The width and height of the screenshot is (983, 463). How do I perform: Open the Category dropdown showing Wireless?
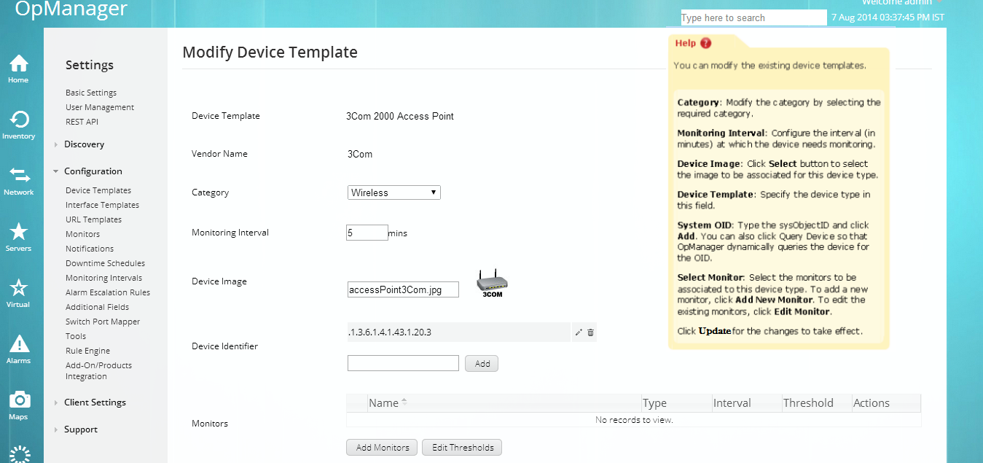point(394,192)
